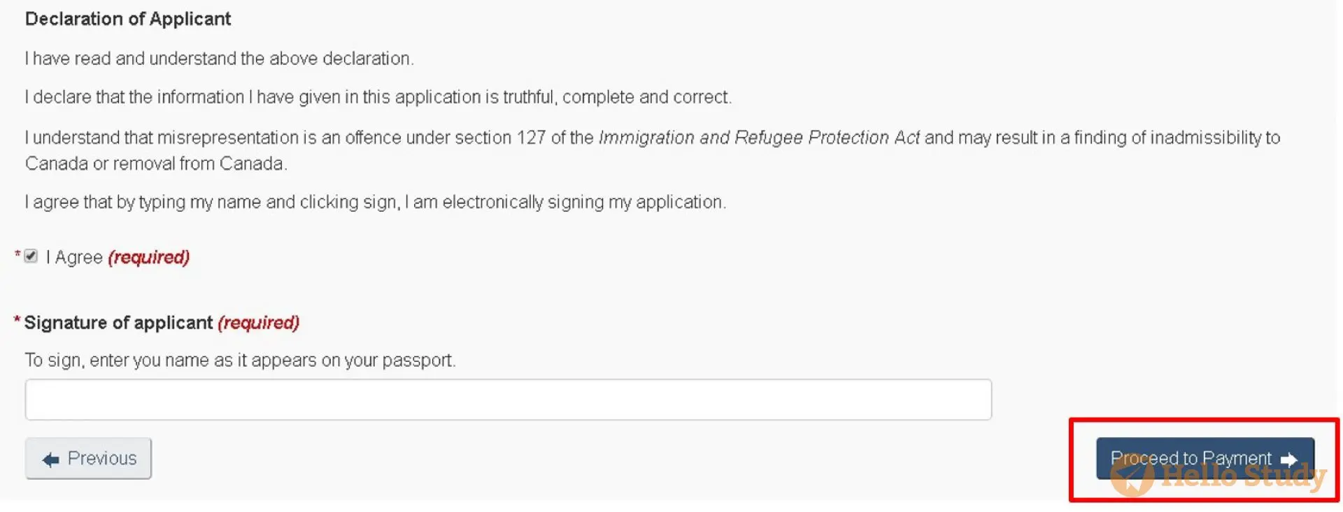This screenshot has width=1343, height=512.
Task: Click the red (required) text next to I Agree
Action: (149, 257)
